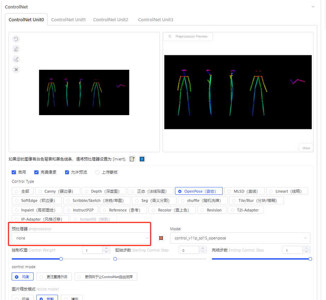Click the Ending Control Step slider handle
The image size is (326, 300).
(310, 259)
